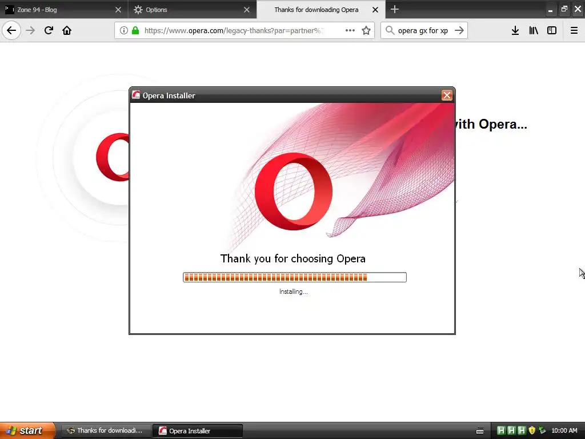The width and height of the screenshot is (585, 439).
Task: Click the network tray icon
Action: click(x=542, y=430)
